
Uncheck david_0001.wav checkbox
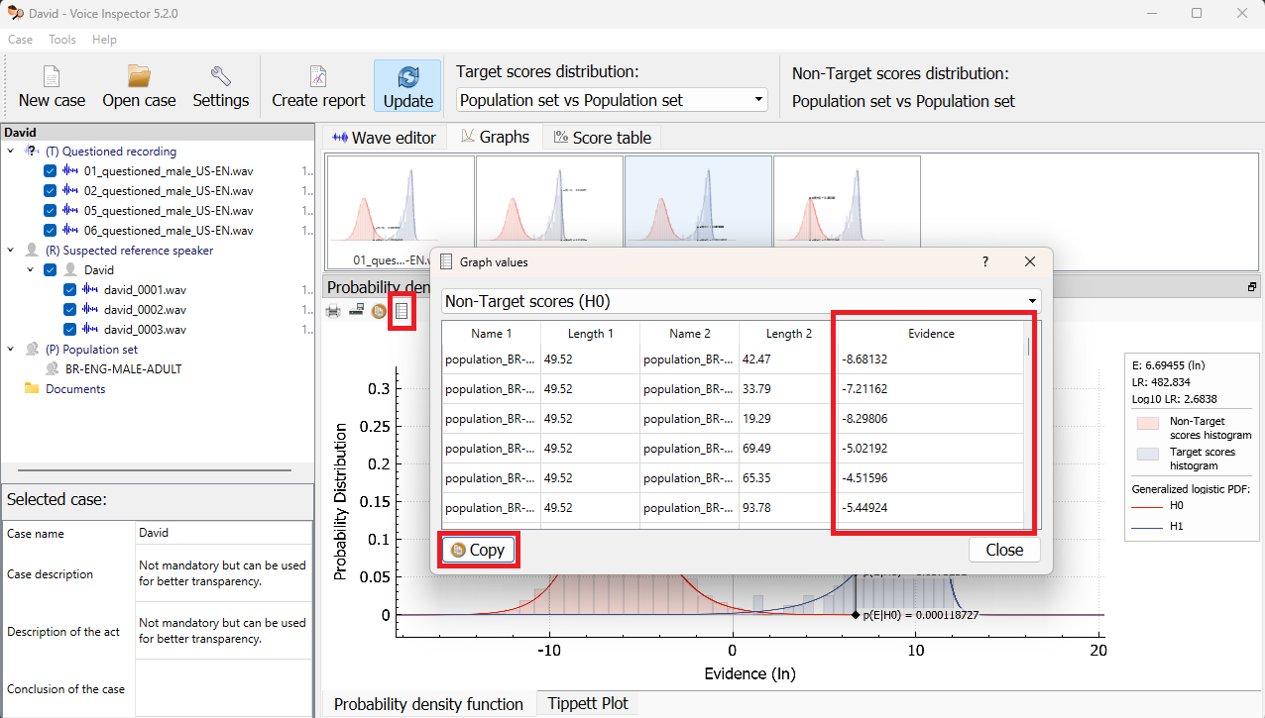coord(70,290)
